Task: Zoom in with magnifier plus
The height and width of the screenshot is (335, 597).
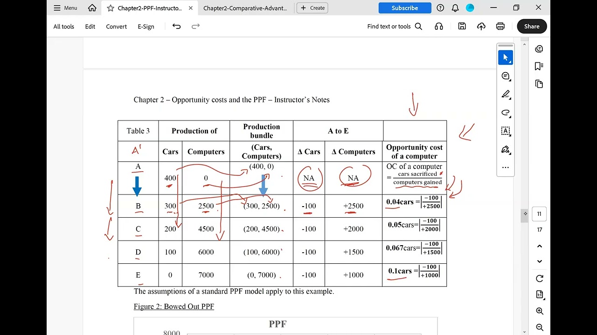Action: point(540,311)
